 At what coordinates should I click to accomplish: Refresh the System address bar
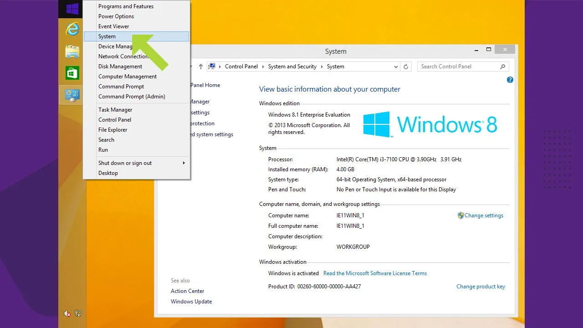406,67
